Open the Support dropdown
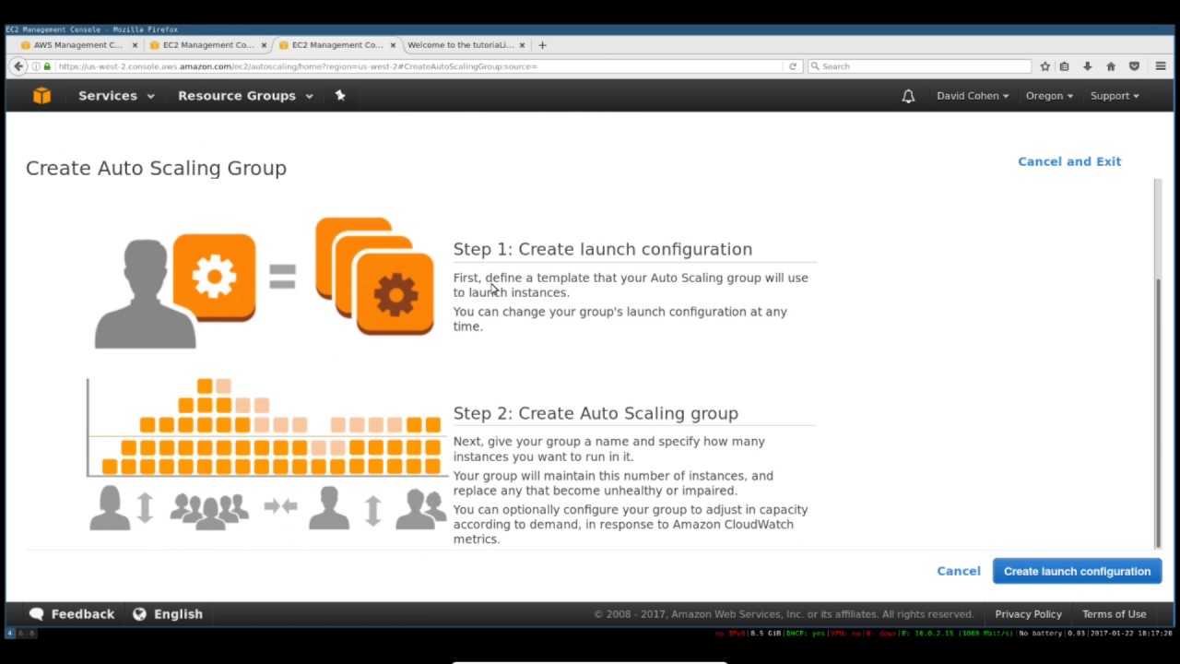The width and height of the screenshot is (1180, 664). click(x=1115, y=96)
